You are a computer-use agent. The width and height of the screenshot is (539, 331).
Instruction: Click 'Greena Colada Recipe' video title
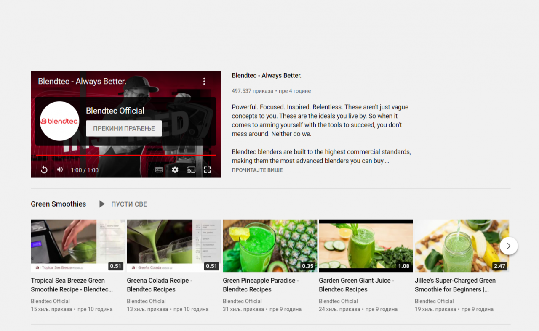(x=160, y=285)
